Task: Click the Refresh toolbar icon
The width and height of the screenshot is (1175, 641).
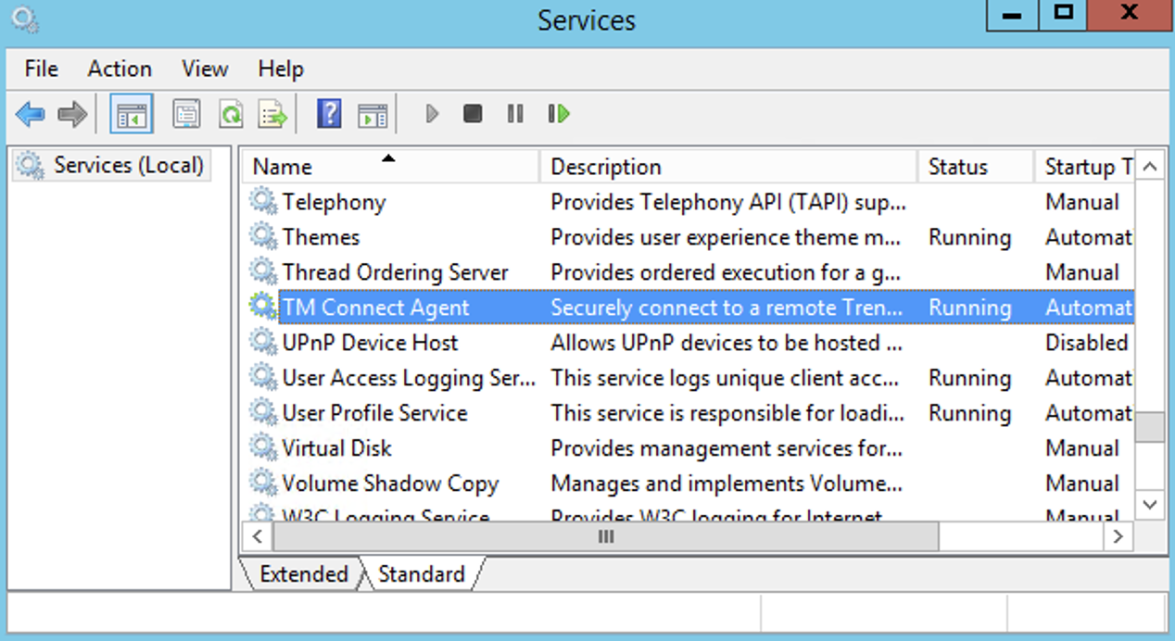Action: [x=230, y=115]
